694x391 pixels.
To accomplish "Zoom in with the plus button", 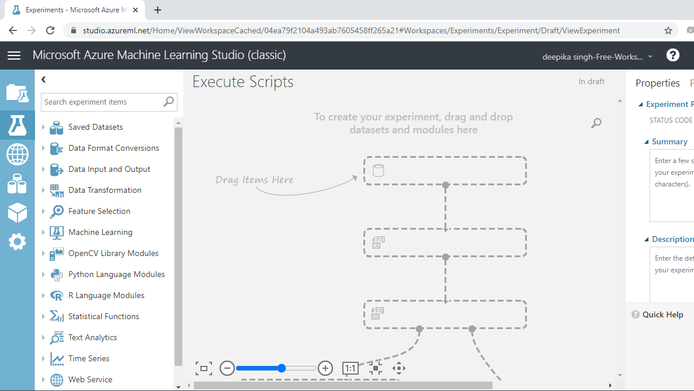I will (325, 368).
